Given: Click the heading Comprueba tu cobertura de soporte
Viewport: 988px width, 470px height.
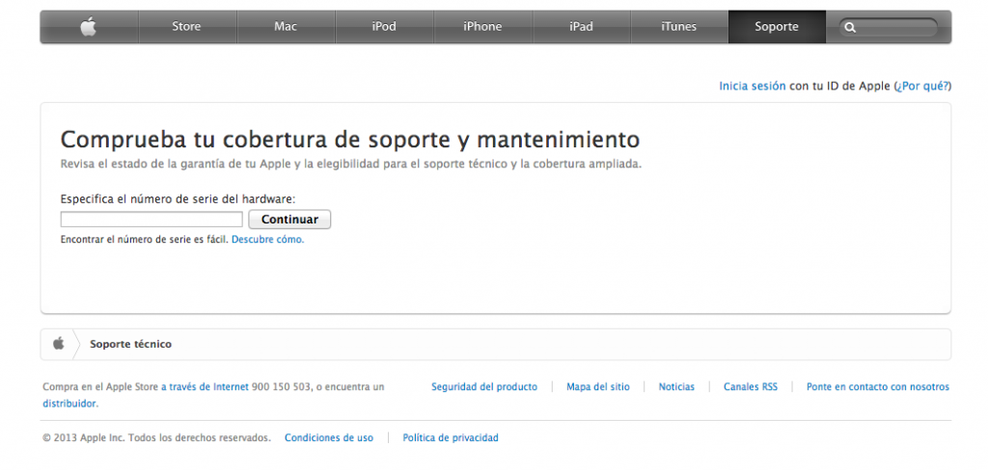Looking at the screenshot, I should (350, 140).
